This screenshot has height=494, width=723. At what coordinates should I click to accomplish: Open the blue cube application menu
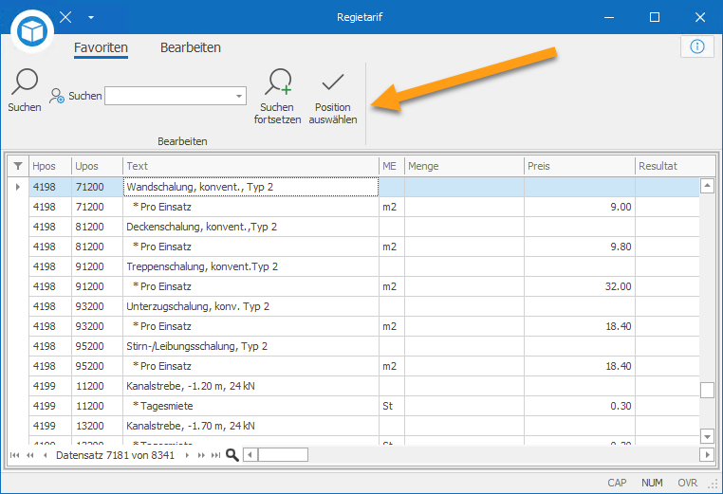point(32,31)
